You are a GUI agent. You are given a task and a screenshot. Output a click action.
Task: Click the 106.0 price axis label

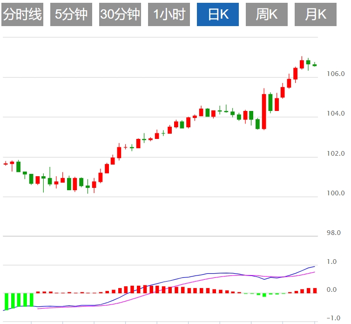click(x=336, y=74)
